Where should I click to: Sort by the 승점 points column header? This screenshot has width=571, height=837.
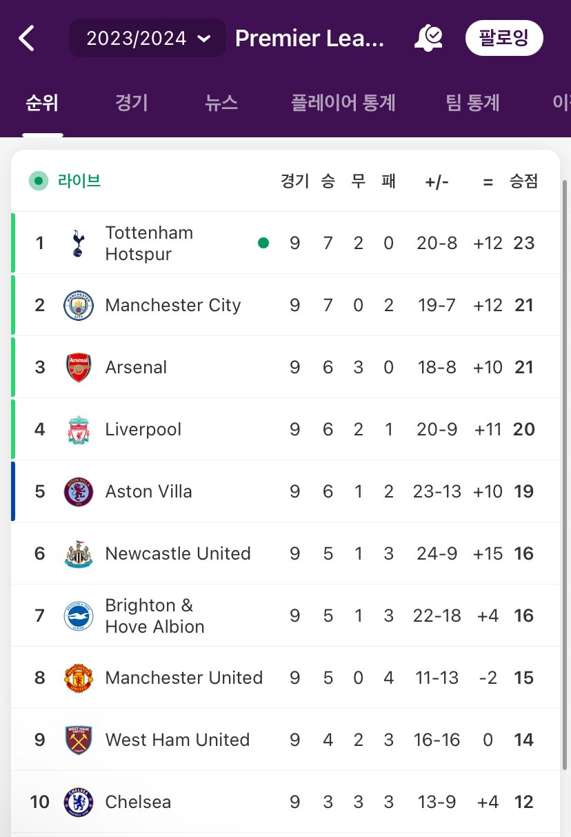click(524, 181)
